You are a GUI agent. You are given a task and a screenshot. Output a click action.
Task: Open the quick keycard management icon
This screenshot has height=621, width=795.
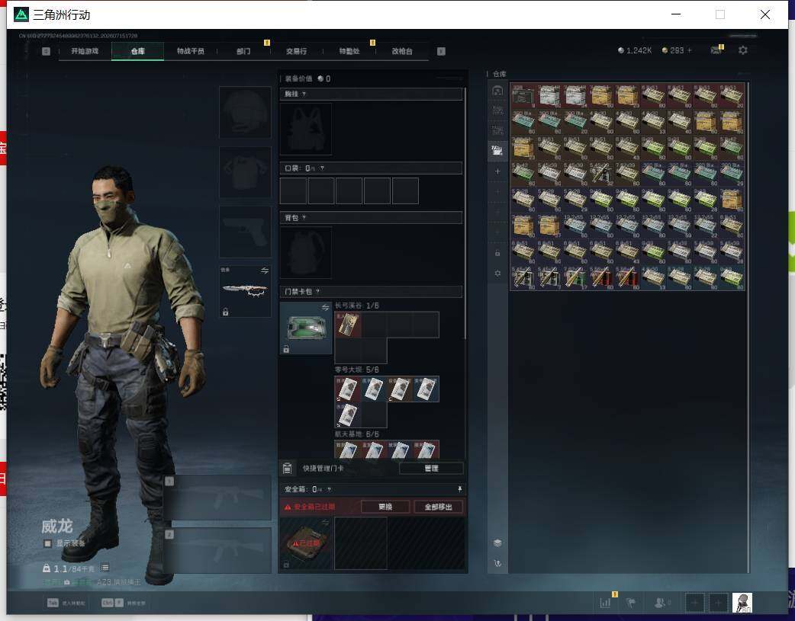tap(287, 469)
